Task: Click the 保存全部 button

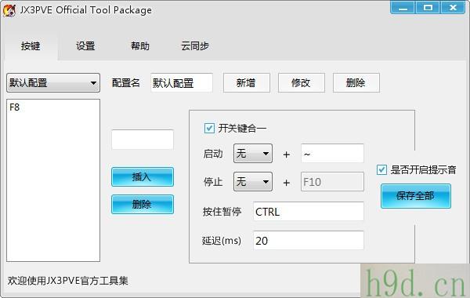Action: (x=416, y=196)
